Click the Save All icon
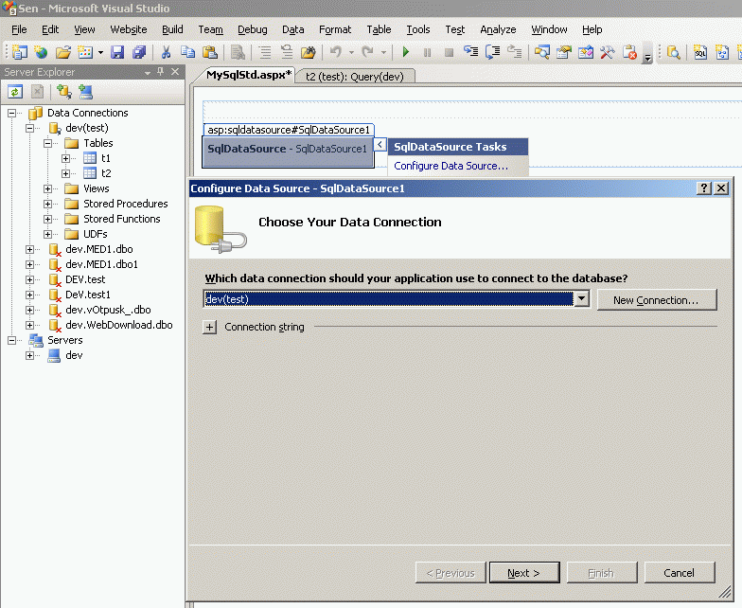The height and width of the screenshot is (608, 742). [x=139, y=52]
